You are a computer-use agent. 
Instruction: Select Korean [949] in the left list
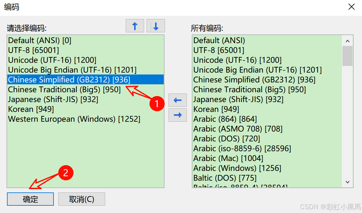point(32,109)
